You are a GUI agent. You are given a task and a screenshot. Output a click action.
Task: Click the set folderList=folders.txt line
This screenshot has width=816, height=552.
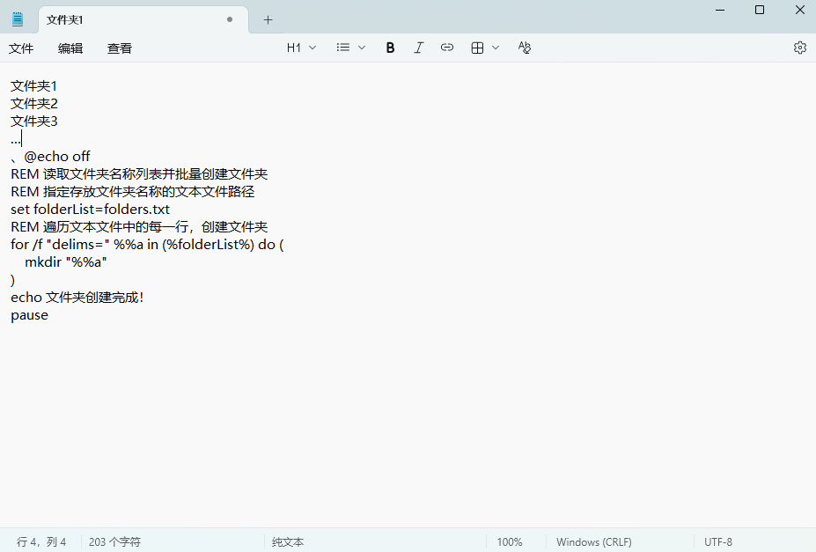pos(90,210)
